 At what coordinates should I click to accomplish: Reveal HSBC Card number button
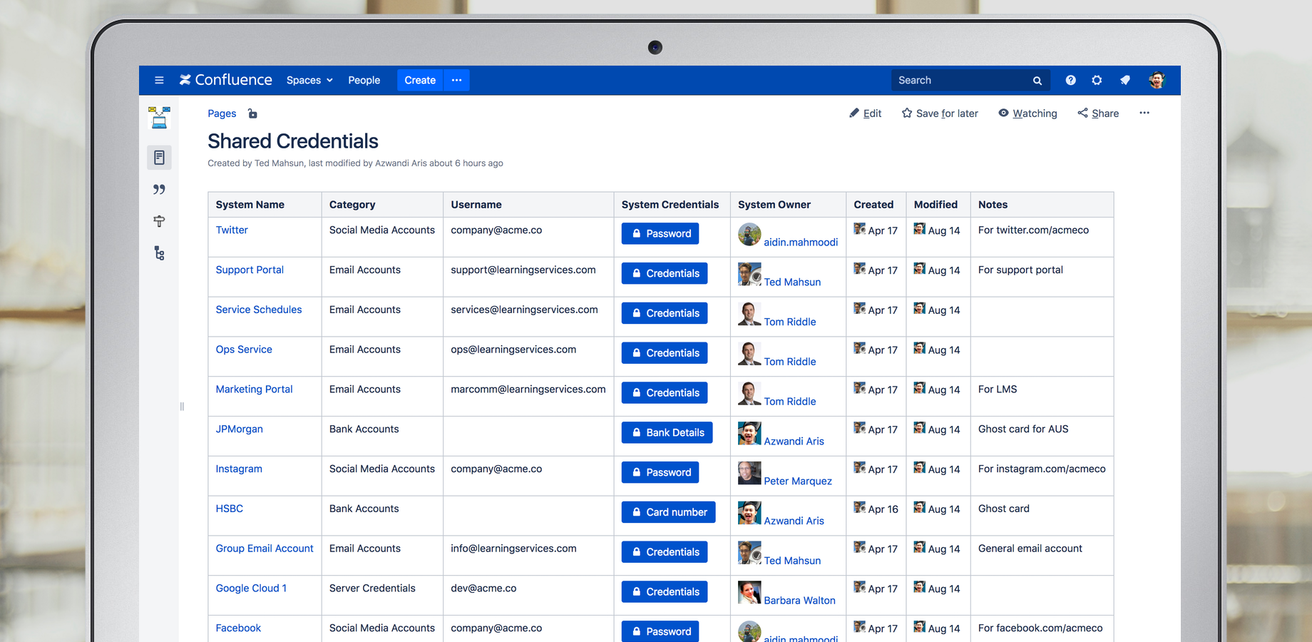(668, 512)
